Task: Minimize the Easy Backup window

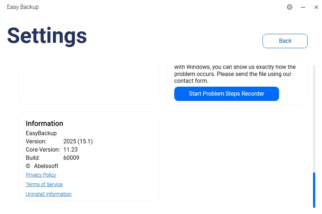Action: 303,7
